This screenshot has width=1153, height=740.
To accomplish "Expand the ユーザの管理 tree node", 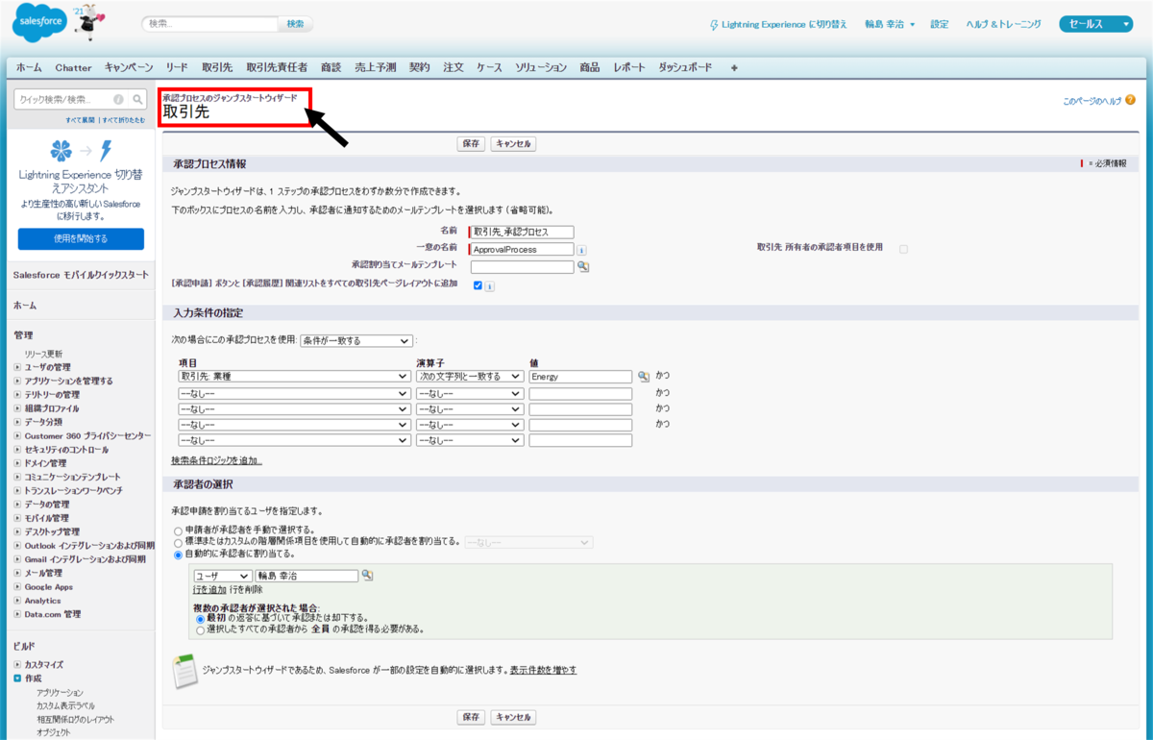I will click(17, 367).
